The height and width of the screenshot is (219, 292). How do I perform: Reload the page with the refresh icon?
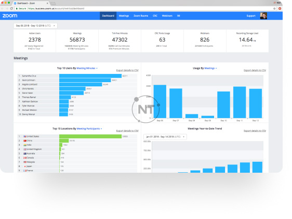(11, 8)
